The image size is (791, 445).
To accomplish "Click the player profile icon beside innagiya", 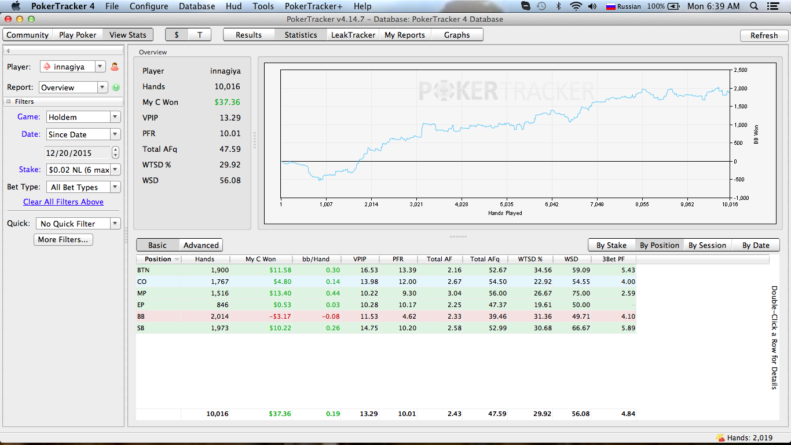I will click(x=115, y=67).
